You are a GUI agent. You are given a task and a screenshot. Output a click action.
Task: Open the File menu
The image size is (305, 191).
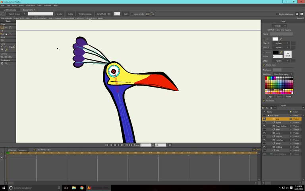[2, 6]
